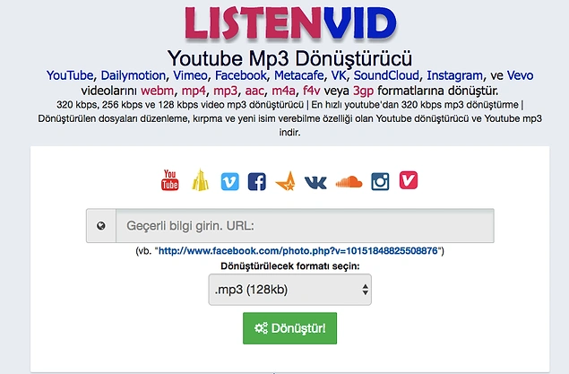This screenshot has height=374, width=569.
Task: Open the Facebook text link
Action: point(241,75)
